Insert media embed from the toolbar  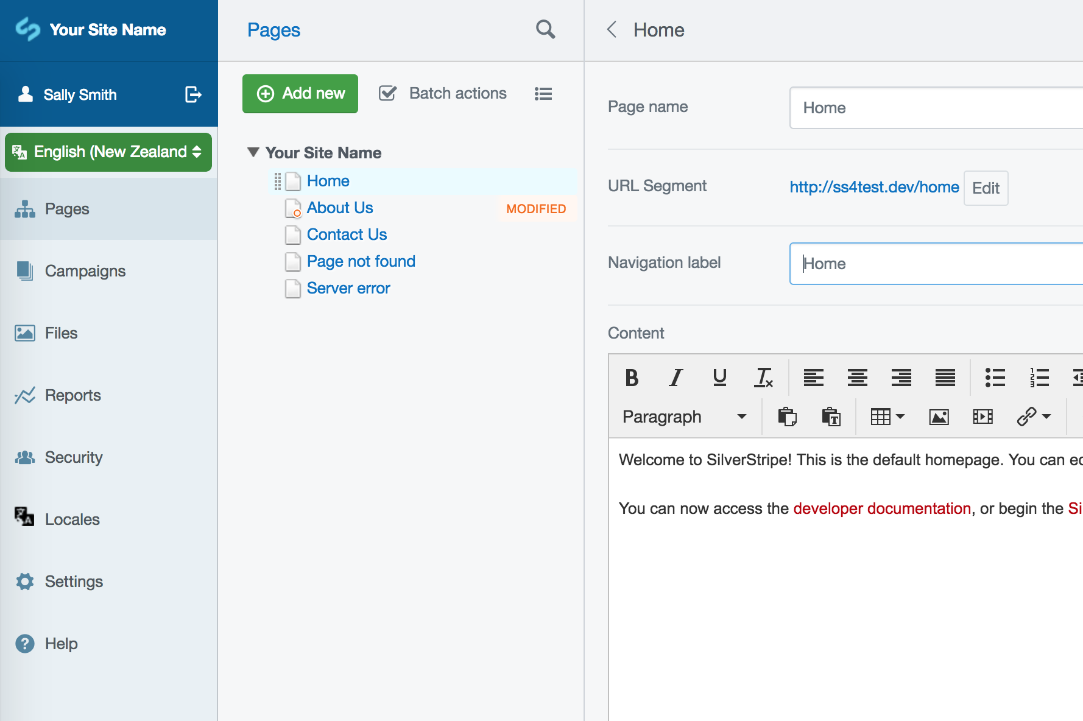(982, 417)
